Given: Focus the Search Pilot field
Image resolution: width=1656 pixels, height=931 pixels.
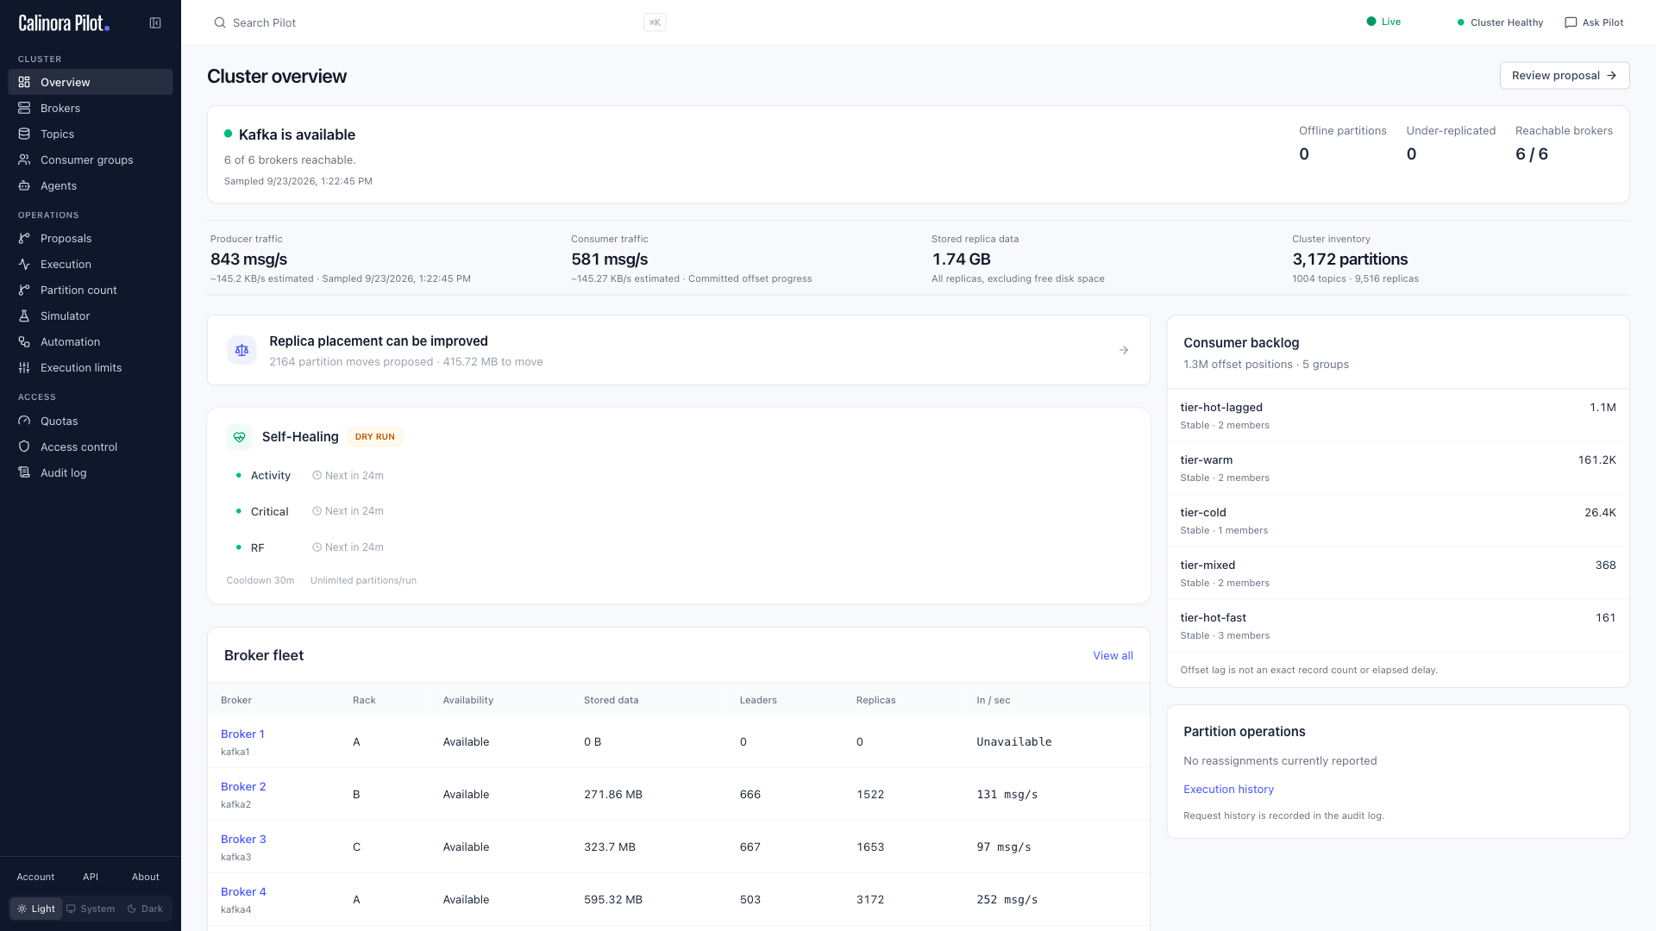Looking at the screenshot, I should point(438,22).
